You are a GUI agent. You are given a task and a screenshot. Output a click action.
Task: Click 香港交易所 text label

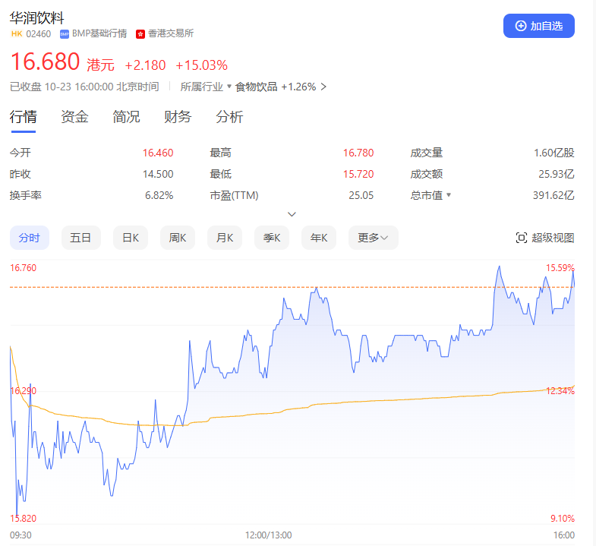coord(171,33)
